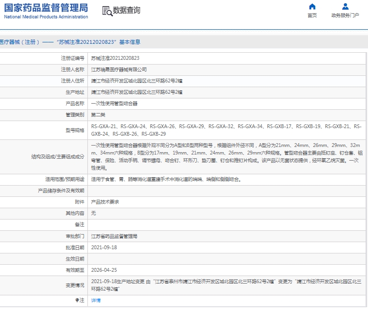Click the 管理类别 label

(75, 114)
